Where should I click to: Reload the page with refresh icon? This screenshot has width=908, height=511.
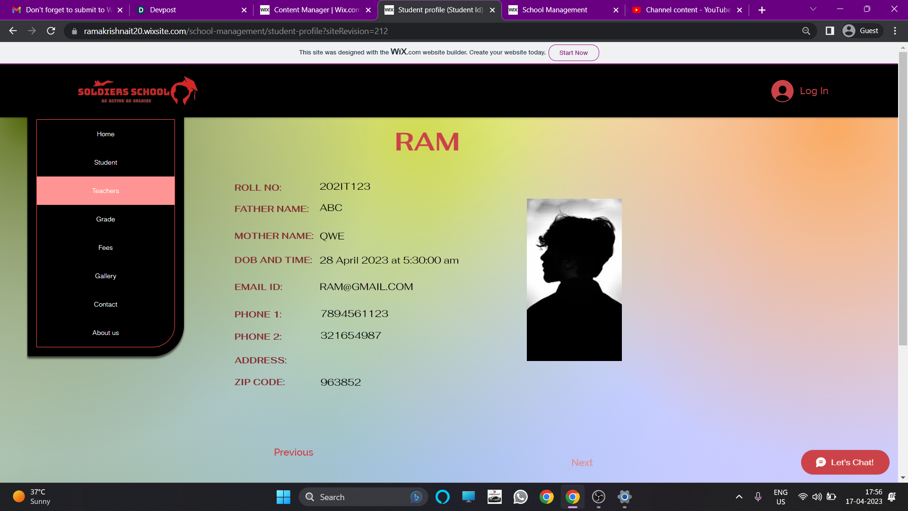[51, 31]
